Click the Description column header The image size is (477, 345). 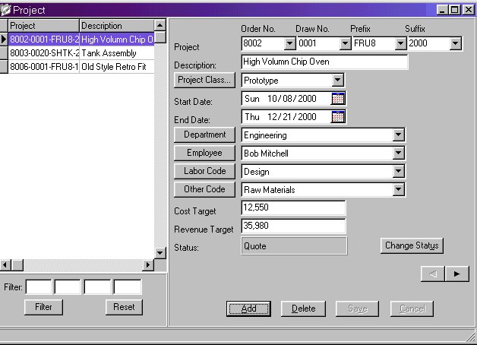(117, 26)
